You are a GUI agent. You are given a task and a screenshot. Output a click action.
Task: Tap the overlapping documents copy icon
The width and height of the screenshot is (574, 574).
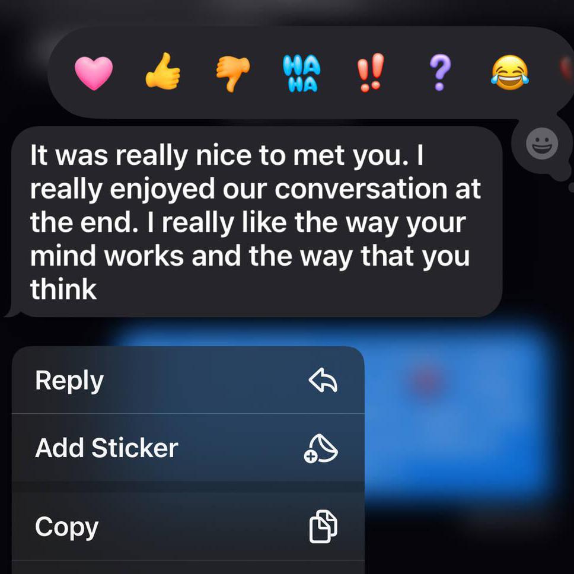pos(323,526)
